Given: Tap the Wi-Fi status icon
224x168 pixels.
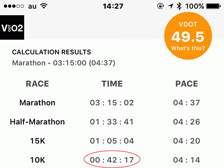Looking at the screenshot, I should point(44,6).
